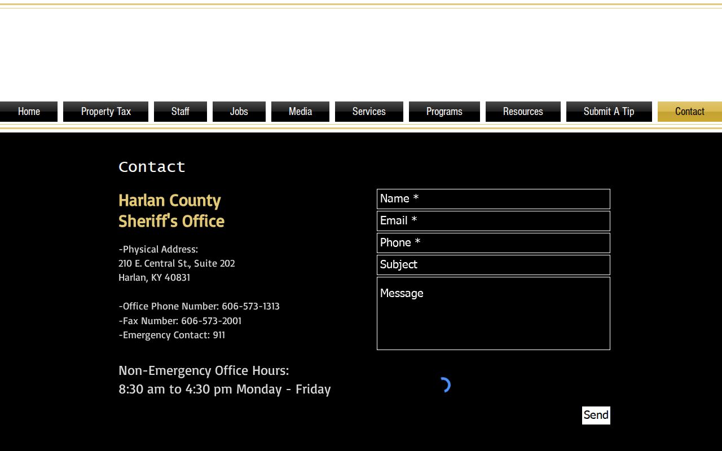Viewport: 722px width, 451px height.
Task: Click Fax Number 606-573-2001 text
Action: tap(180, 321)
